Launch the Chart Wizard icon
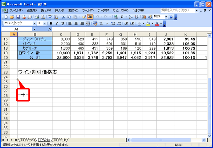 (144, 17)
